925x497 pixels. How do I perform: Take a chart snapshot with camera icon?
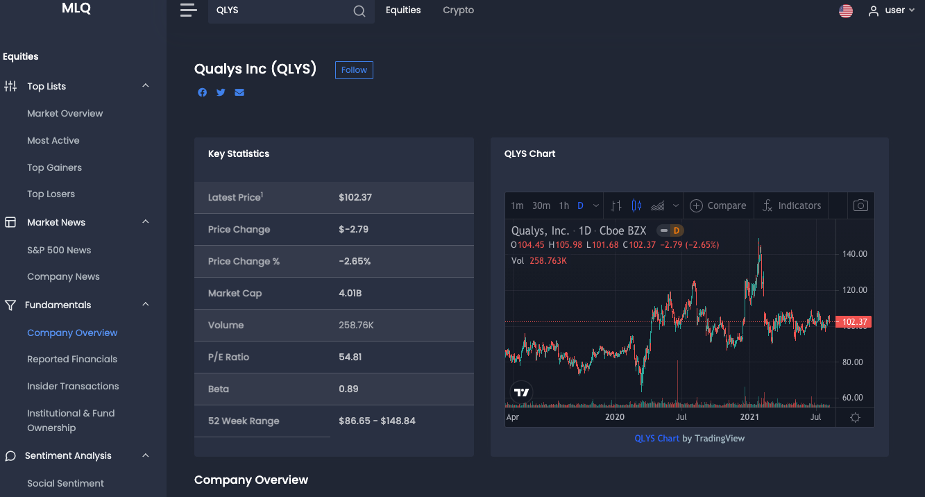click(x=860, y=205)
